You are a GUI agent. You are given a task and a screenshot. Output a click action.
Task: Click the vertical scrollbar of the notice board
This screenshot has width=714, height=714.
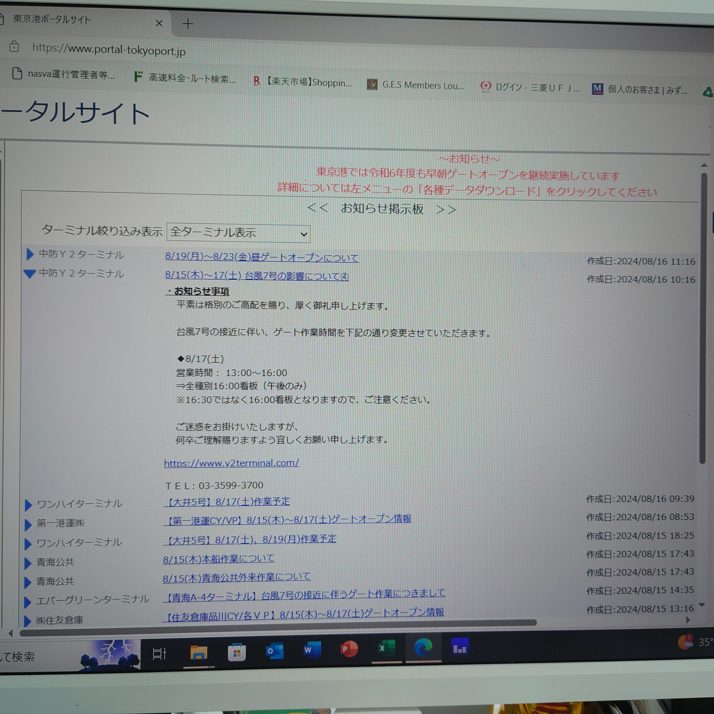point(702,318)
